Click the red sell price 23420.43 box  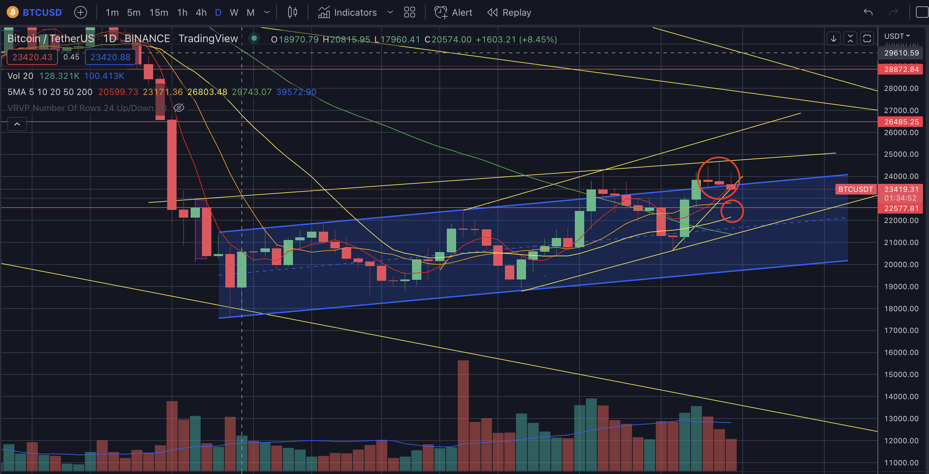pos(32,57)
